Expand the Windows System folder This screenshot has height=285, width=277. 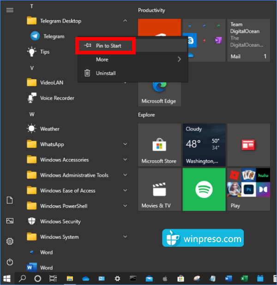125,237
